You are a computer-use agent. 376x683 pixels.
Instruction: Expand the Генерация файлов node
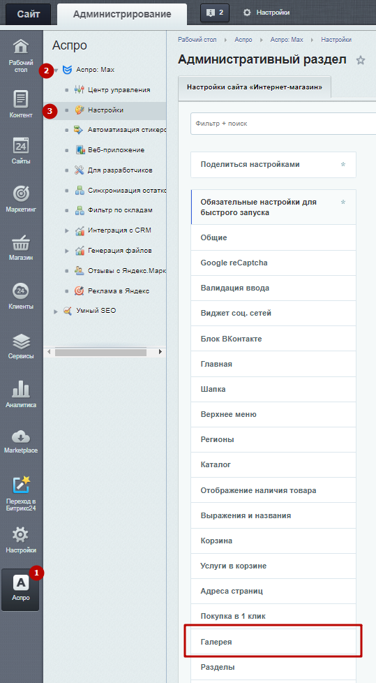pyautogui.click(x=66, y=251)
